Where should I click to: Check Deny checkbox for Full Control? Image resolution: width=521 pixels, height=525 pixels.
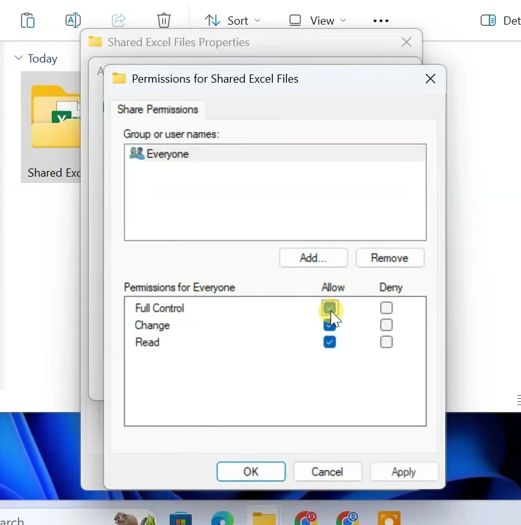pos(386,308)
